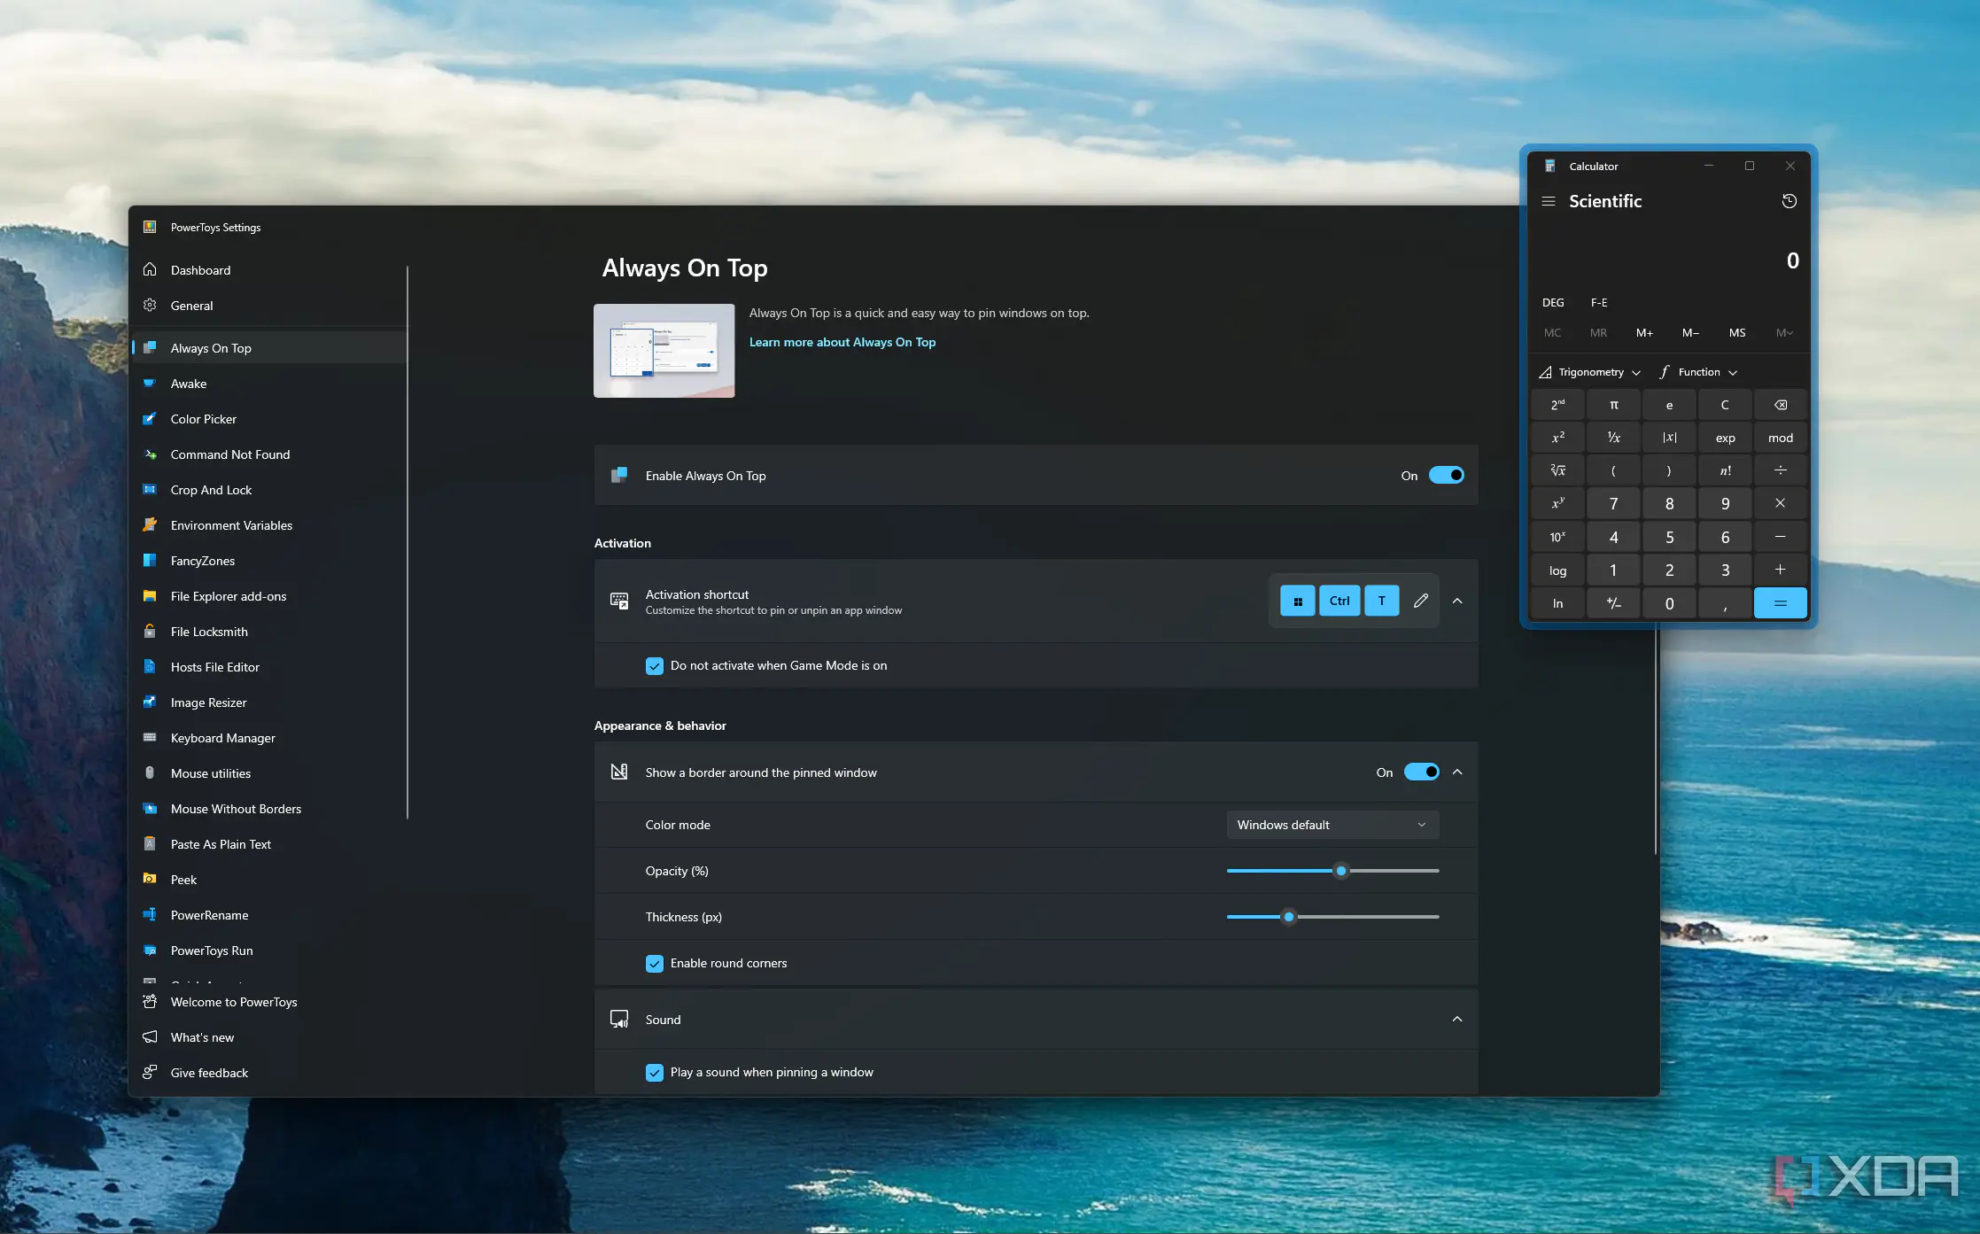Click the divide operator in Calculator
The height and width of the screenshot is (1234, 1980).
point(1780,470)
